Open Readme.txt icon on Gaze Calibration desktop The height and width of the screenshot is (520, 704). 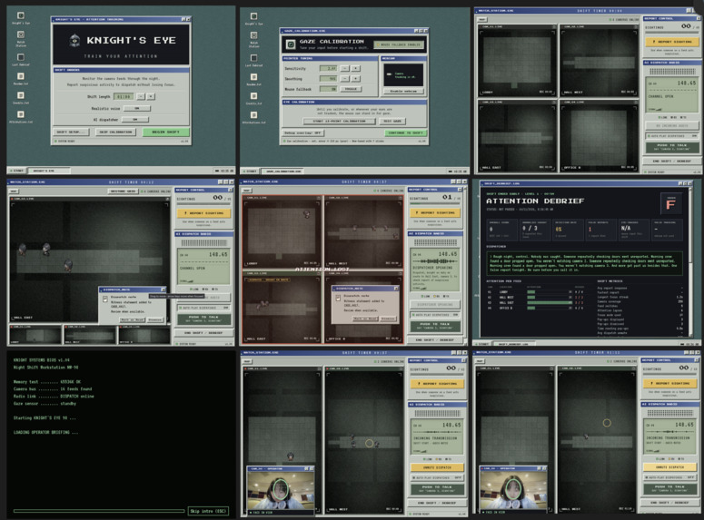(253, 77)
